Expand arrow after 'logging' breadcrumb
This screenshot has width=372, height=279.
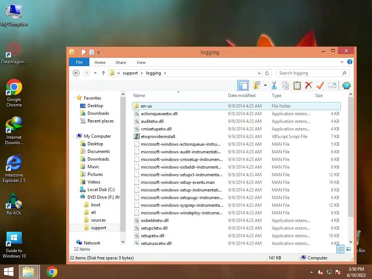tap(165, 73)
